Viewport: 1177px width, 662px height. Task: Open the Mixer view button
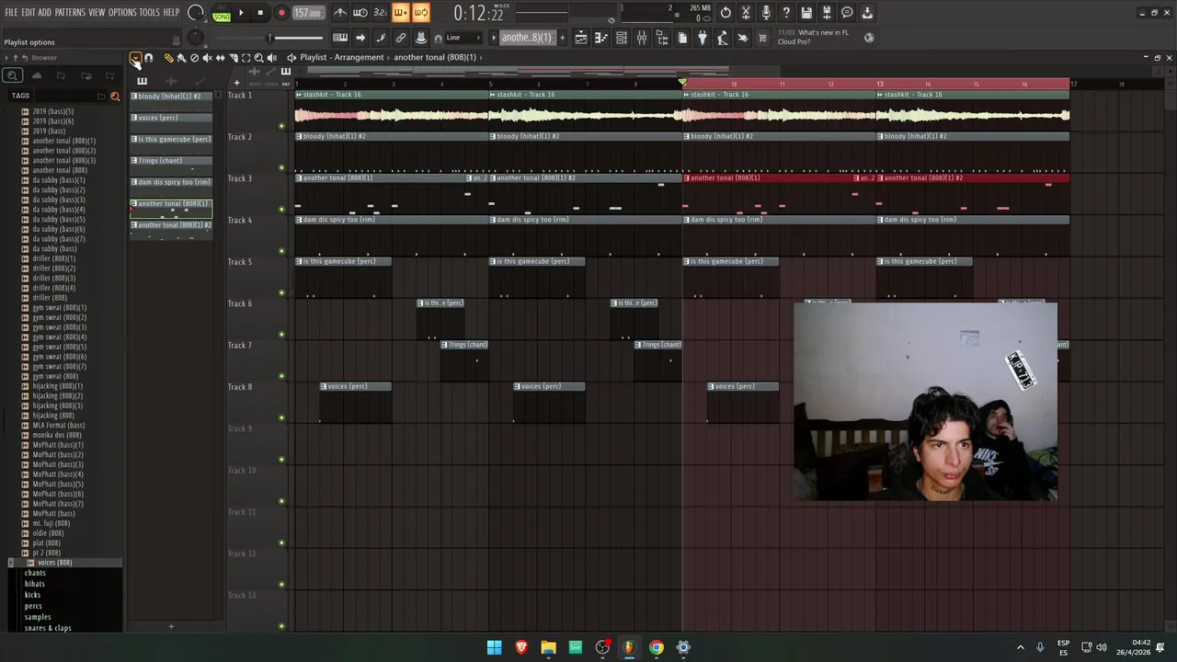642,38
